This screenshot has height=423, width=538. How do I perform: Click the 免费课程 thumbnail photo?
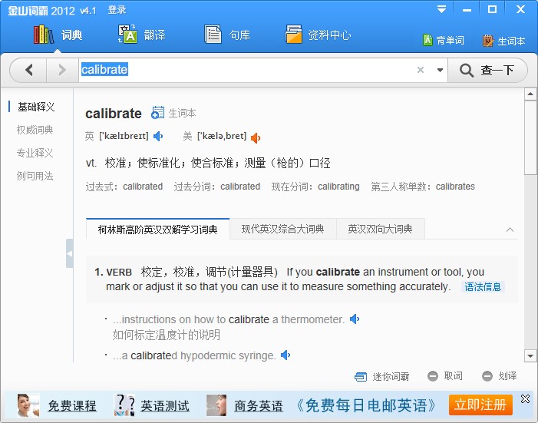28,405
